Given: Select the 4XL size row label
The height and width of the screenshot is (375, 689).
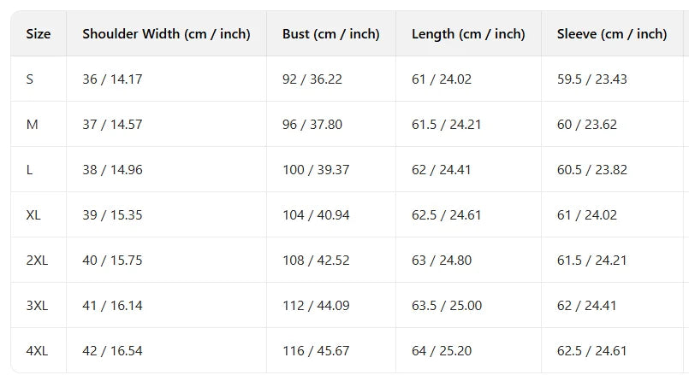Looking at the screenshot, I should click(37, 351).
